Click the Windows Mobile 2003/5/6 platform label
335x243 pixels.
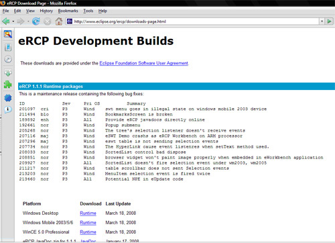point(48,223)
